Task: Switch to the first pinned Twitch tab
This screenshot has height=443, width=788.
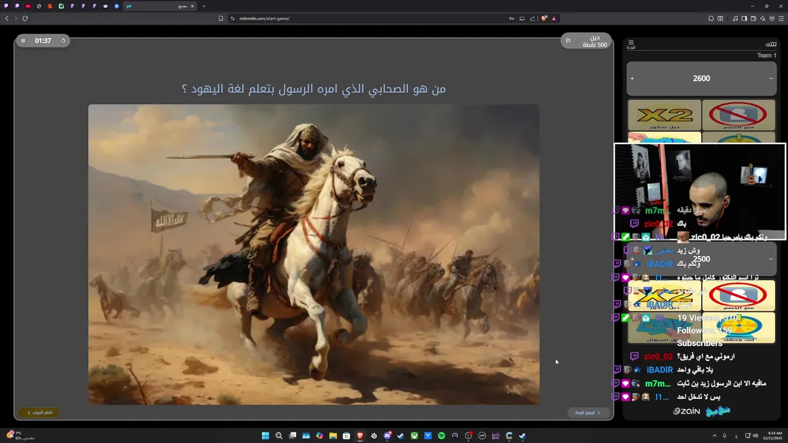Action: [x=6, y=6]
